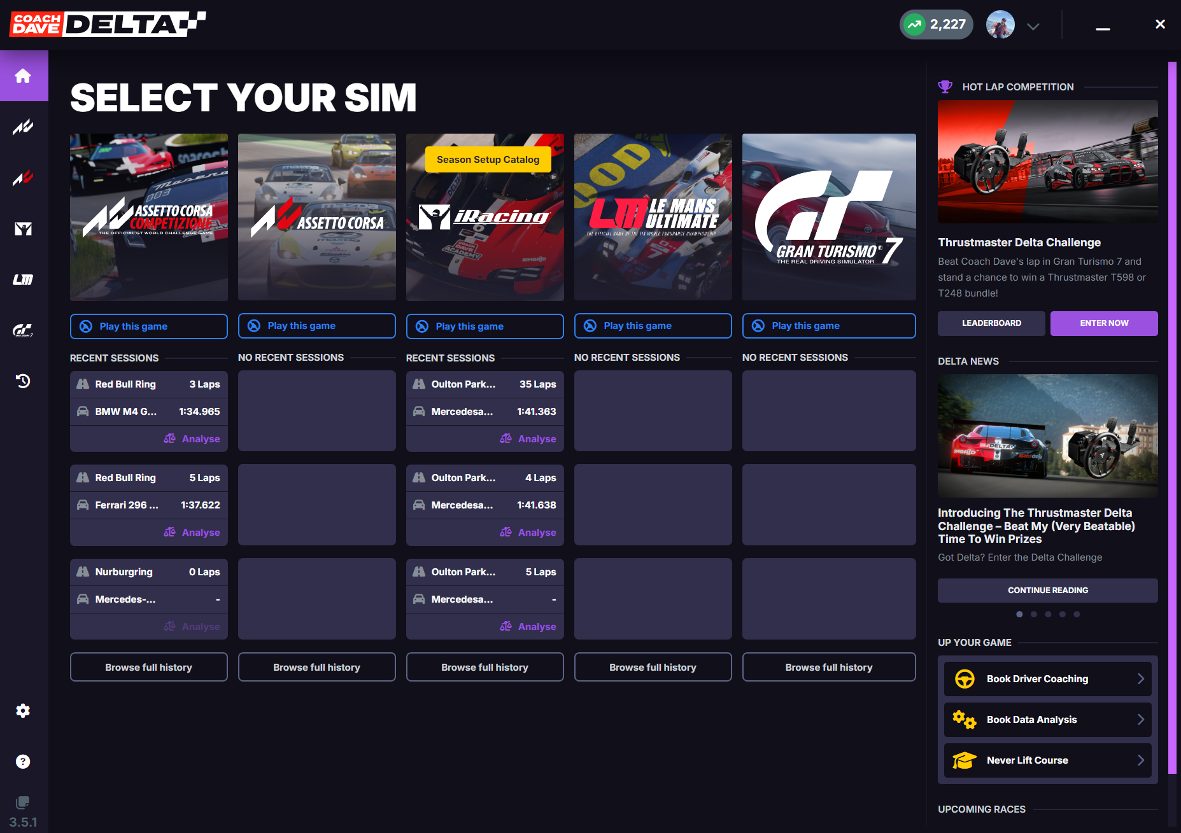Screen dimensions: 1181x833
Task: Analyse the BMW M4 Red Bull Ring session
Action: point(192,439)
